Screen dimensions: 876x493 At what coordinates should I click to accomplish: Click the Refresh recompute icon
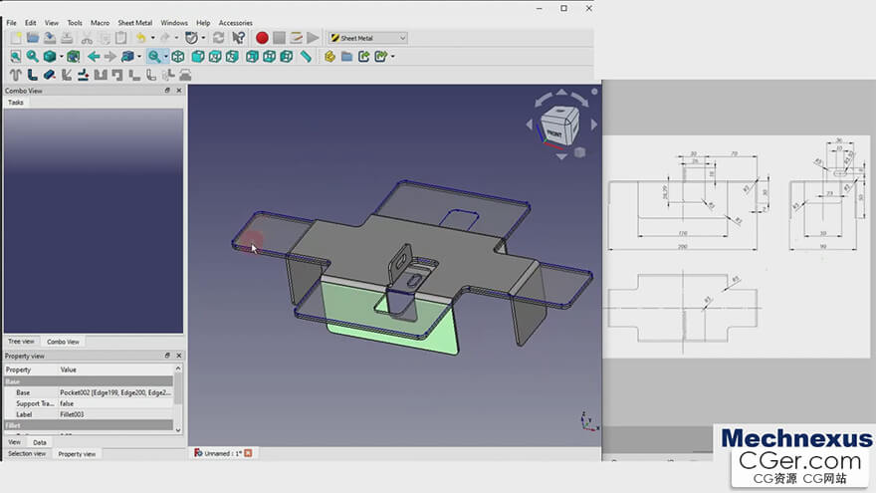[218, 38]
